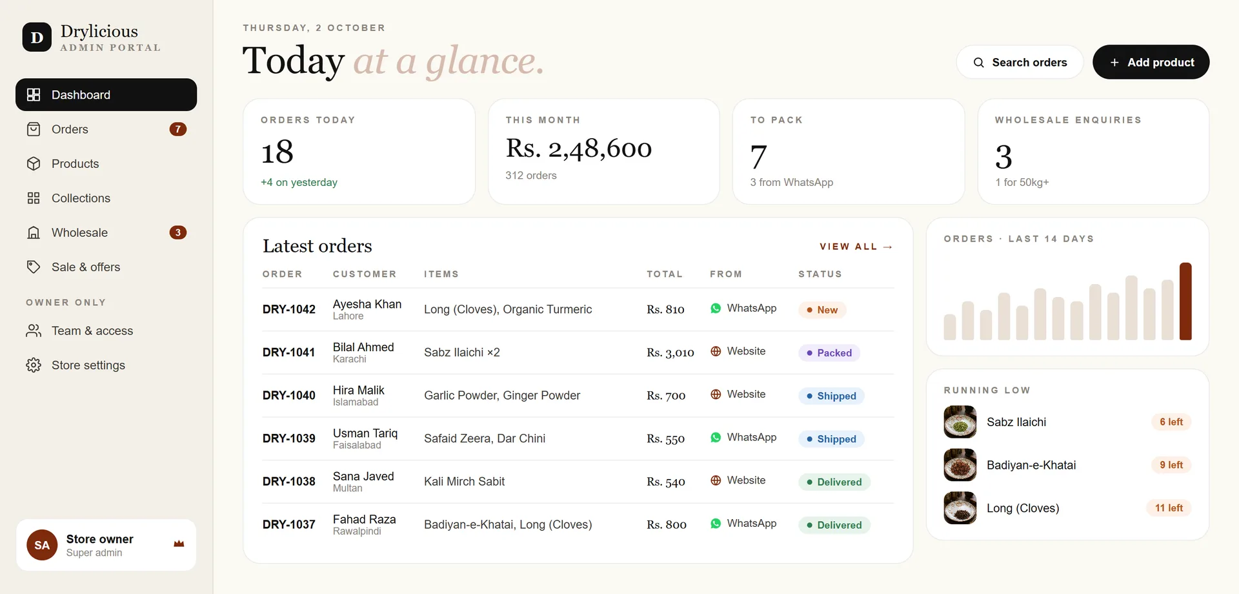Click the 6 left stock badge
The image size is (1239, 594).
(x=1171, y=422)
